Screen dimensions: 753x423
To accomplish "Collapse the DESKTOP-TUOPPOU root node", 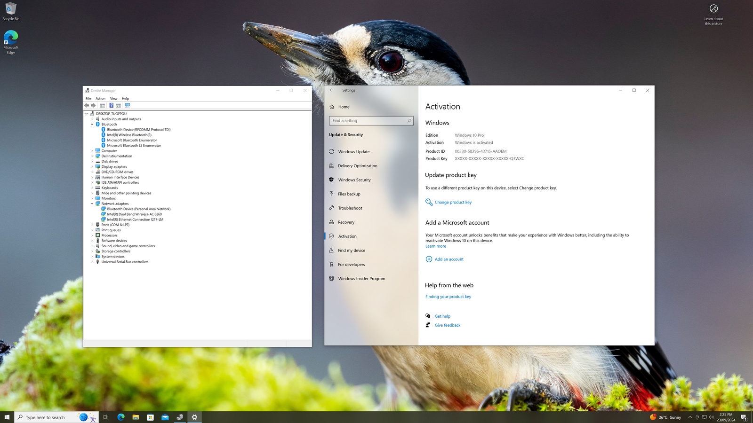I will coord(87,114).
